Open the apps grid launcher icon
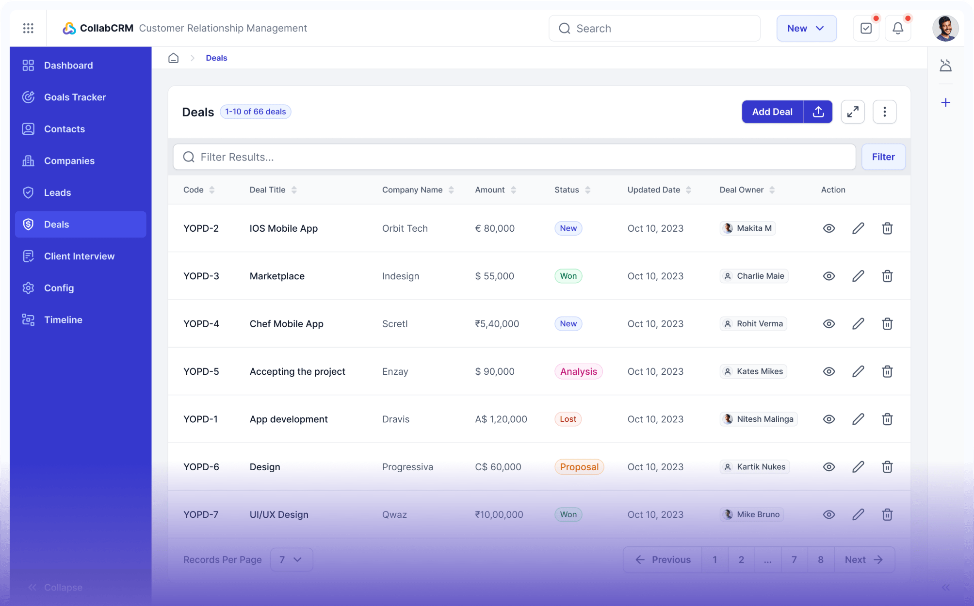 [28, 28]
